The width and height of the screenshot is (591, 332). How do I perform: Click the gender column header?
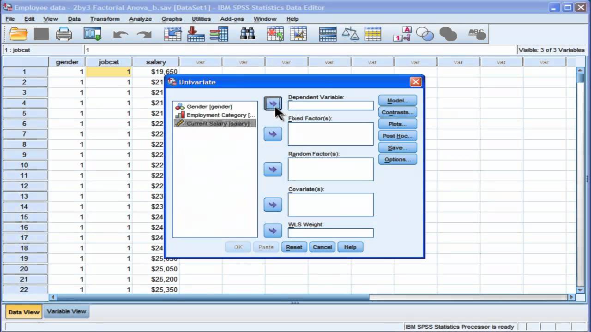point(67,62)
